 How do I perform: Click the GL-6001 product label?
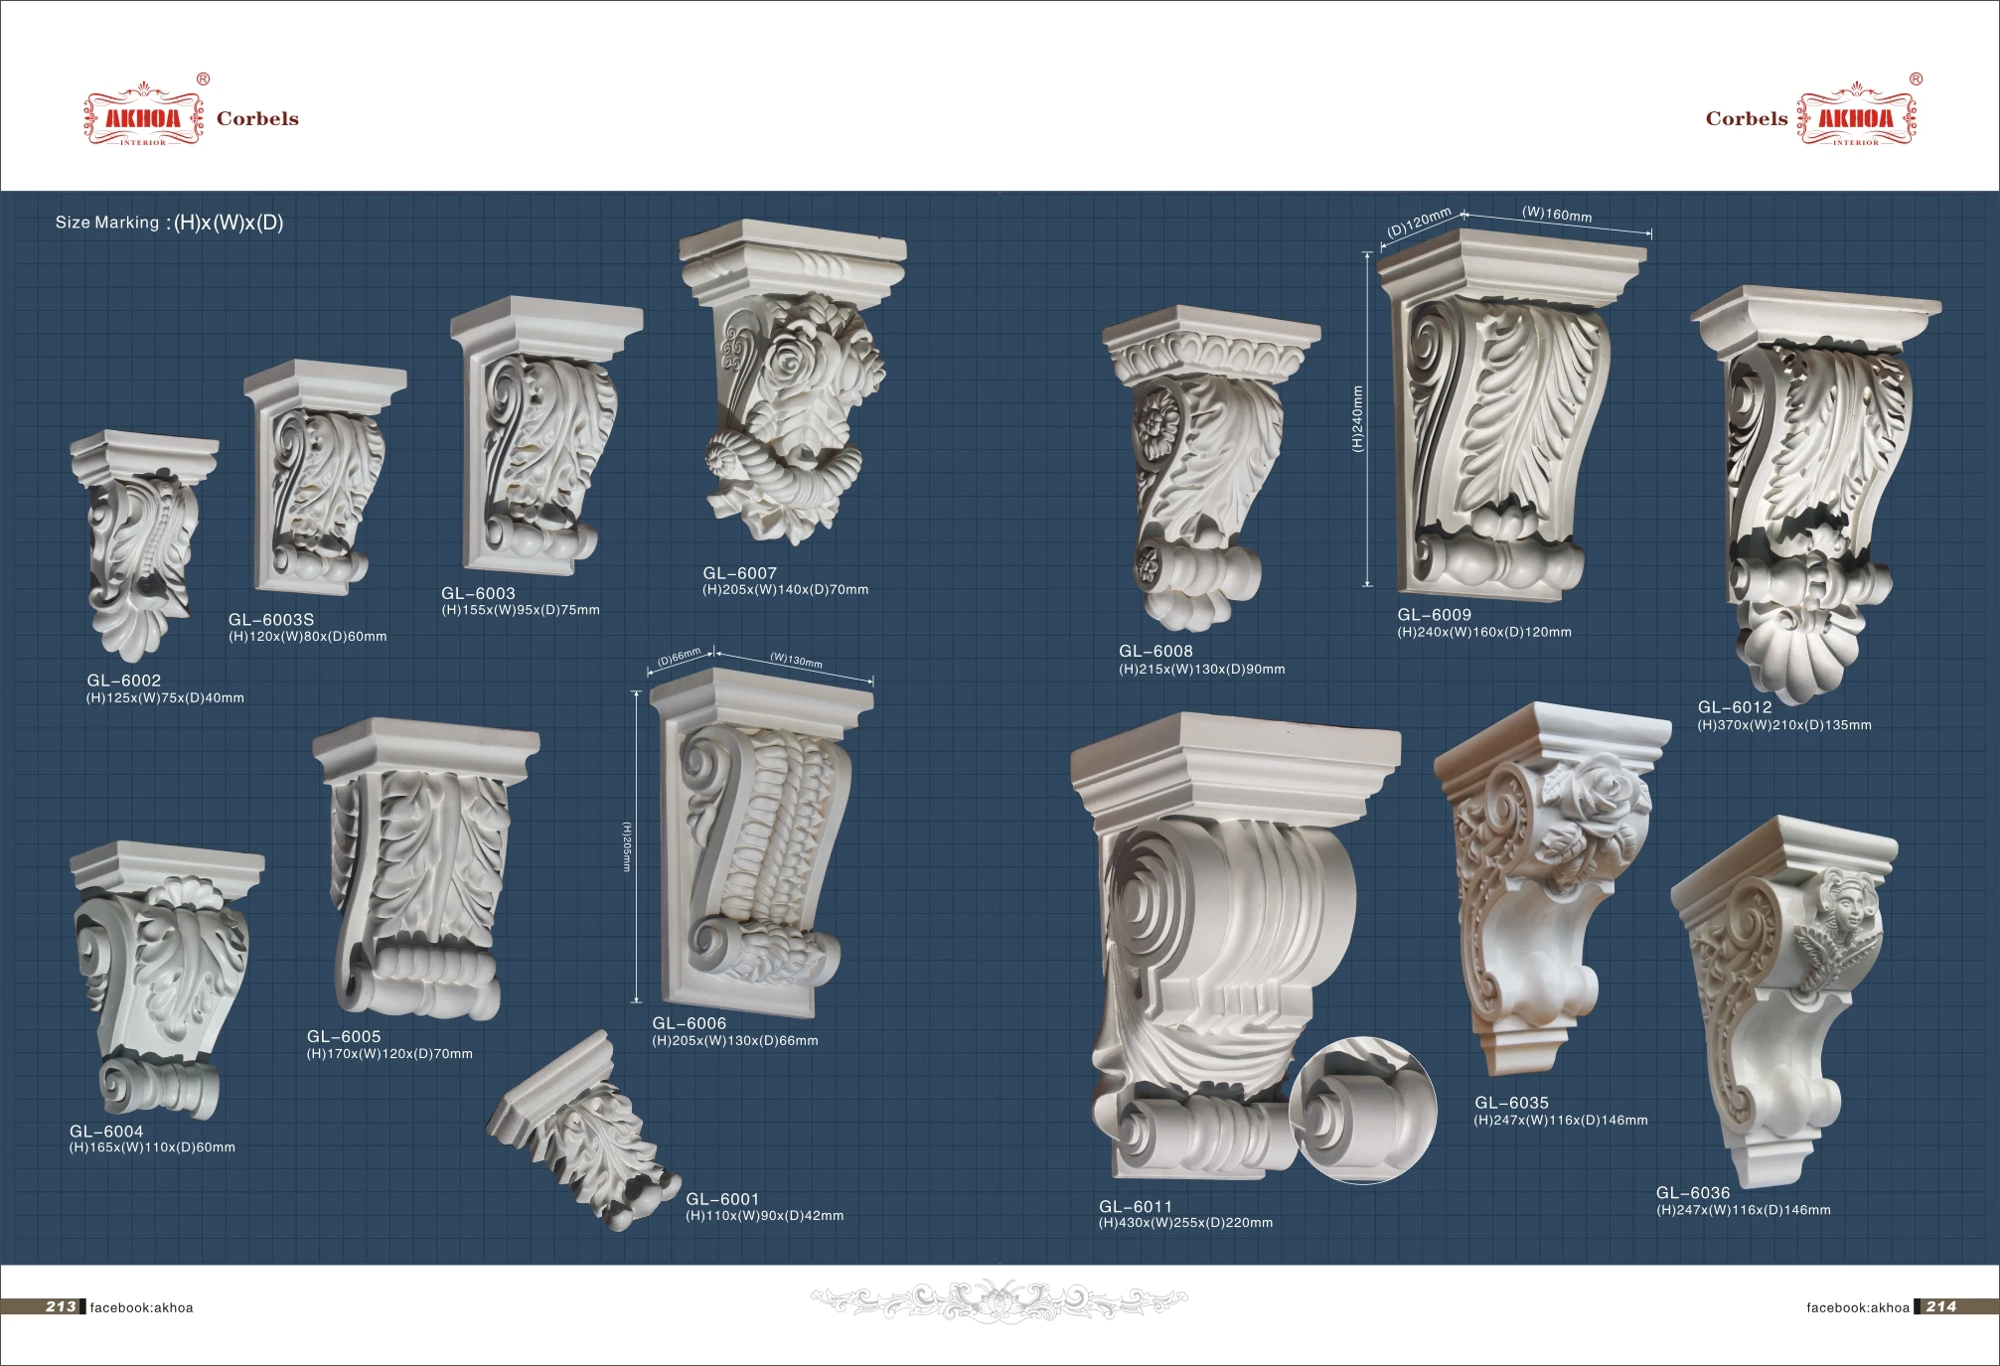pyautogui.click(x=722, y=1199)
